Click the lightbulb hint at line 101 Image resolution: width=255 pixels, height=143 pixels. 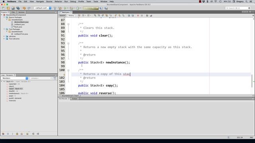pyautogui.click(x=64, y=74)
